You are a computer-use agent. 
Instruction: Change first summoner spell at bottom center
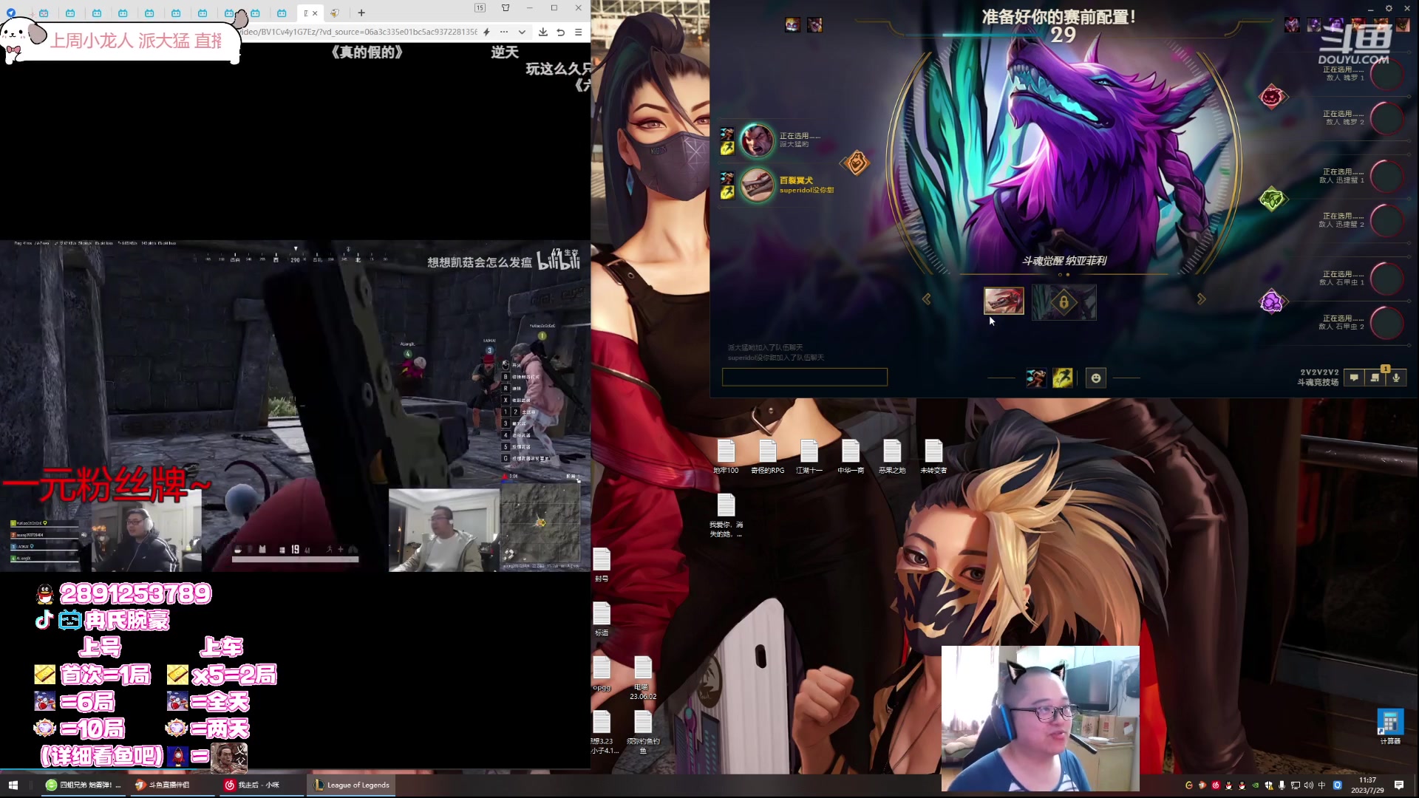tap(1036, 378)
